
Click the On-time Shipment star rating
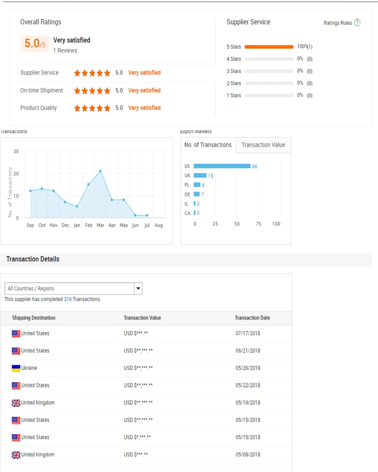[x=92, y=91]
